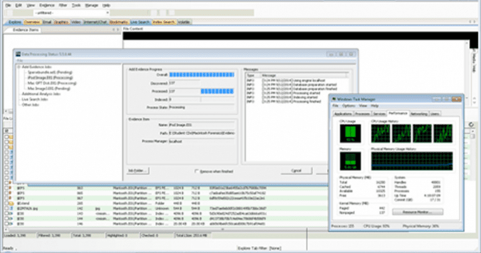The width and height of the screenshot is (481, 253).
Task: Enable the Remove when finished checkbox
Action: [196, 171]
